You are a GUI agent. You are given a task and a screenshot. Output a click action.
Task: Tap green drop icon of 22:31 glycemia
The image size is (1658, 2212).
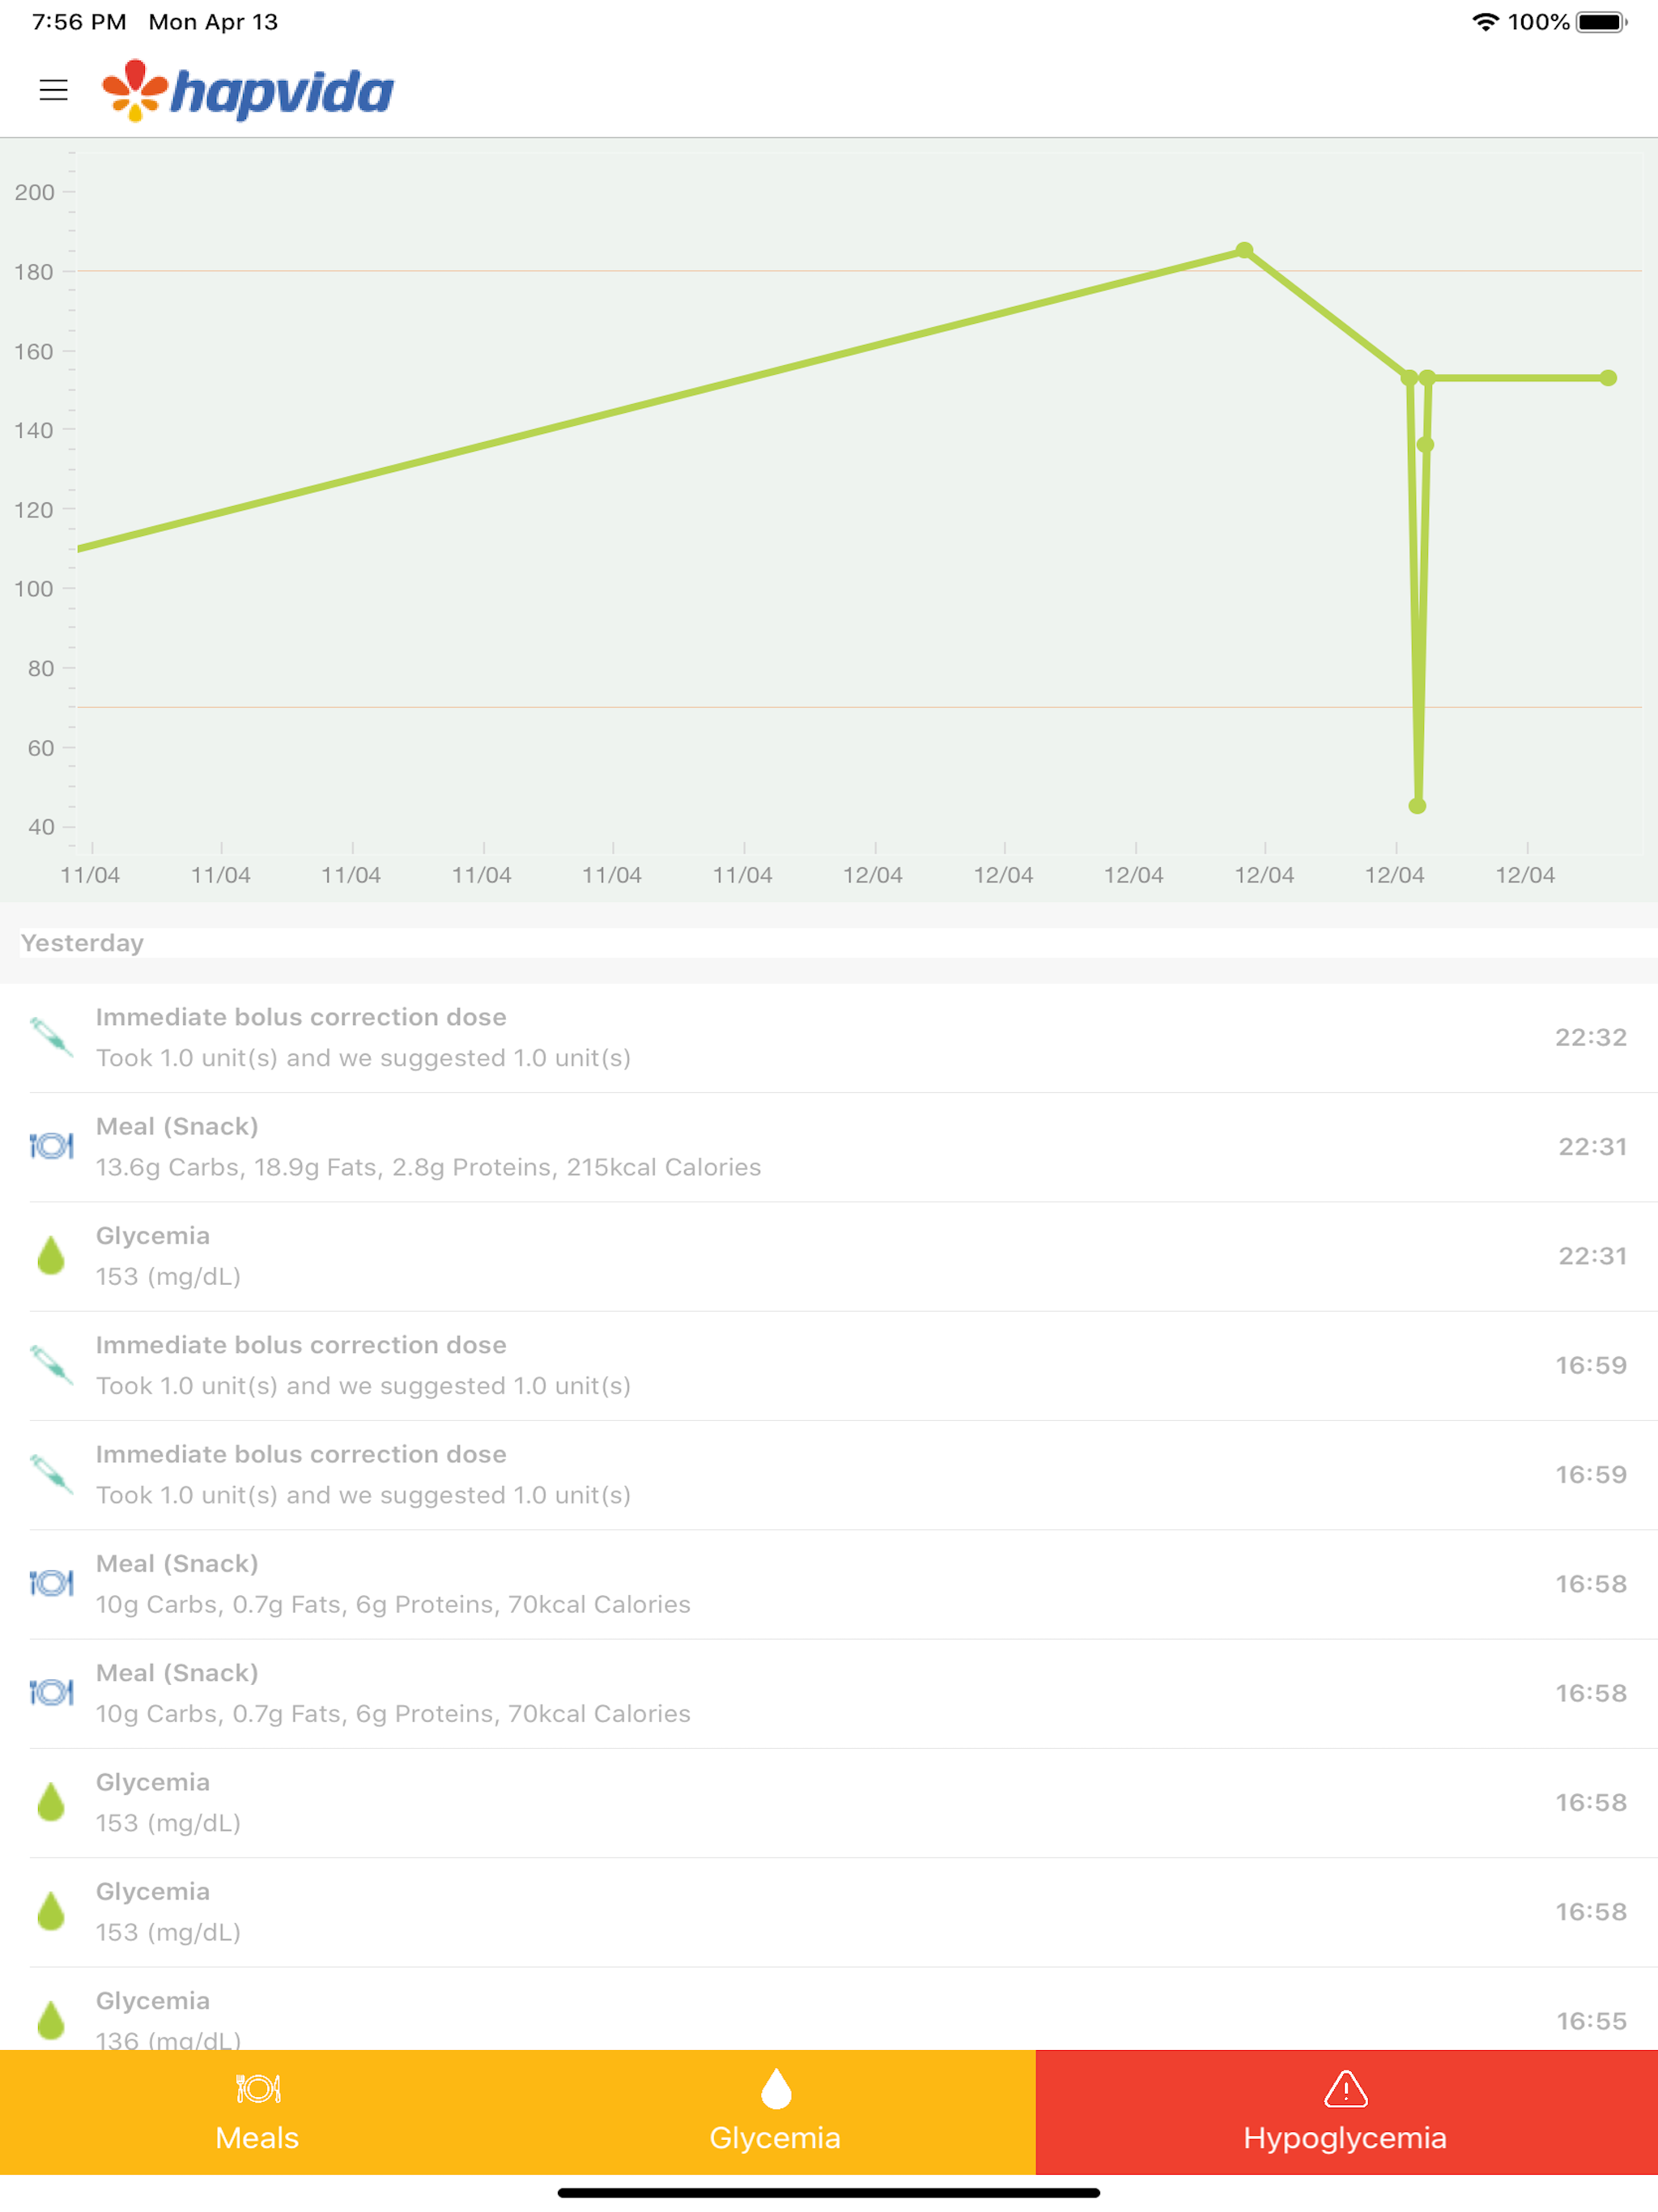[51, 1255]
